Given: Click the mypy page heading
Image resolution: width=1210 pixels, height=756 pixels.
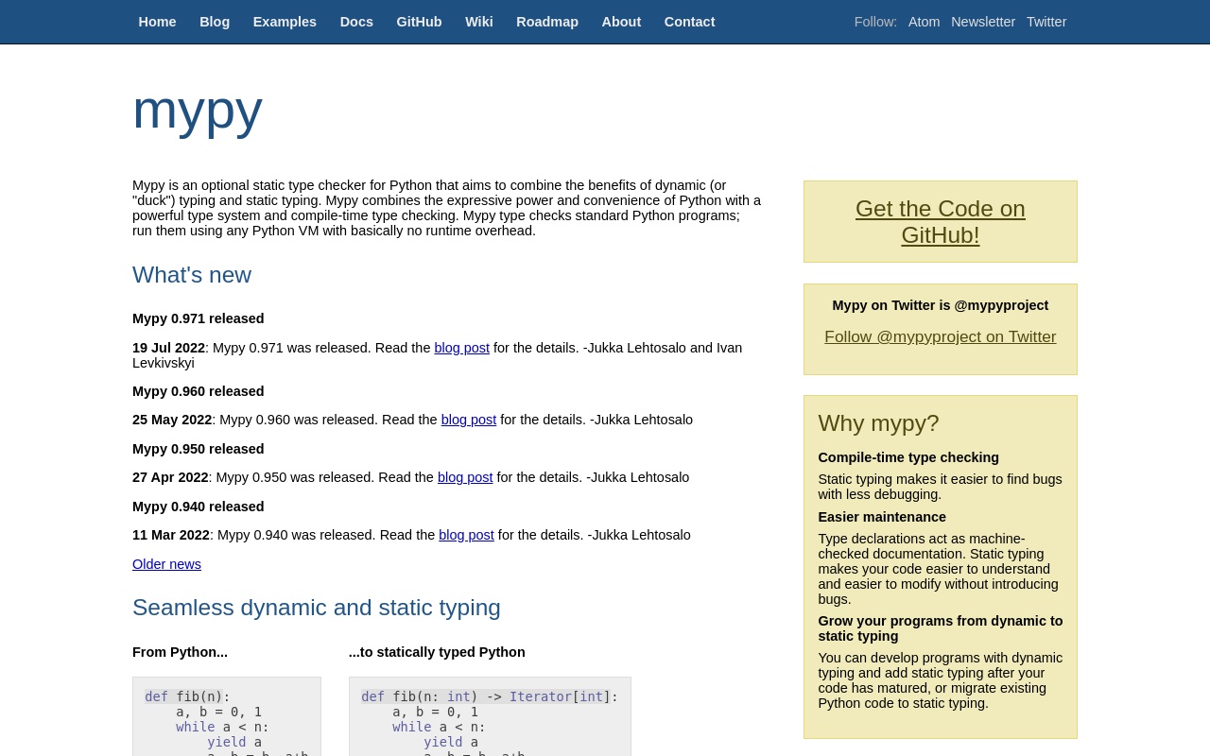Looking at the screenshot, I should pos(198,111).
